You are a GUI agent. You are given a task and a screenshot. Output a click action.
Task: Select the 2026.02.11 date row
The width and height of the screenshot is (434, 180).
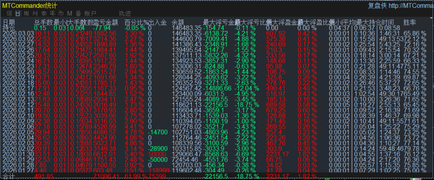[18, 110]
